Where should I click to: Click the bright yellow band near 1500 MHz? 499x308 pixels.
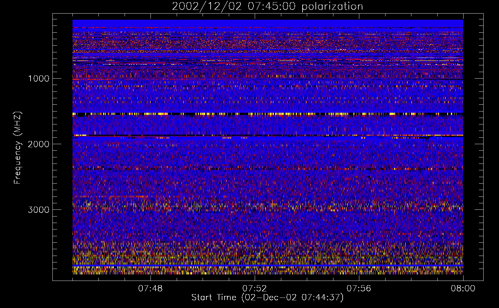pyautogui.click(x=268, y=114)
